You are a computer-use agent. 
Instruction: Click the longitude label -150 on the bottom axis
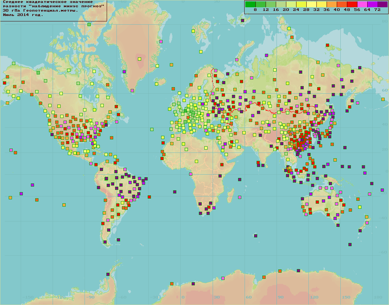(x=28, y=297)
